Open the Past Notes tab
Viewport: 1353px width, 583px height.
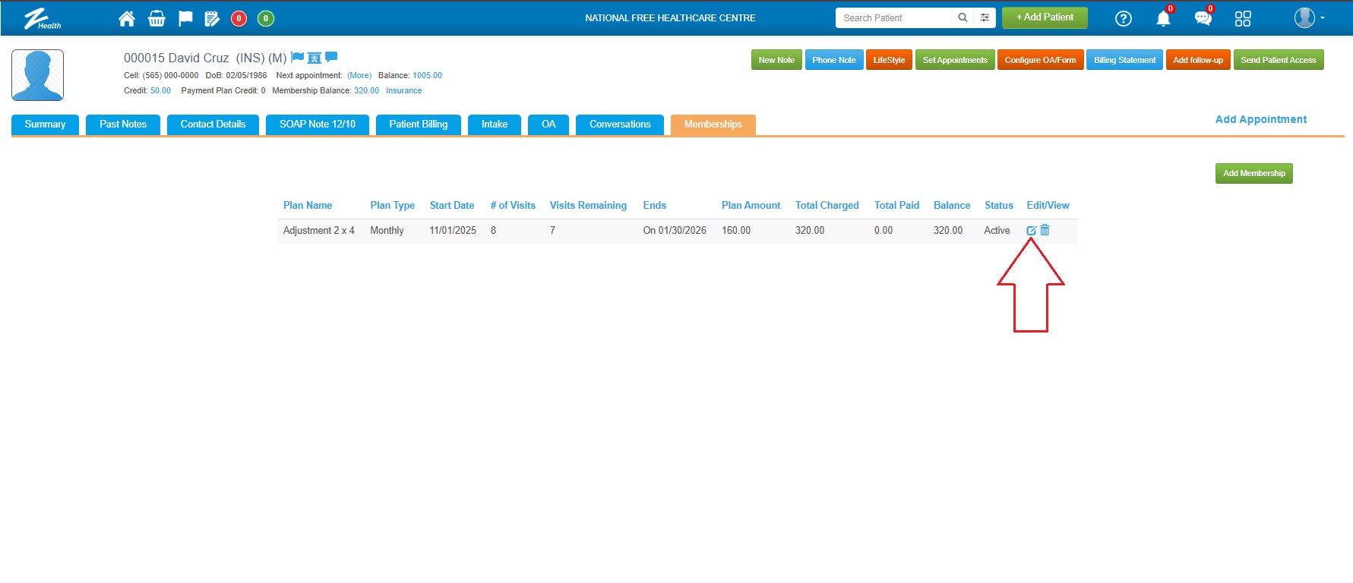click(x=123, y=124)
